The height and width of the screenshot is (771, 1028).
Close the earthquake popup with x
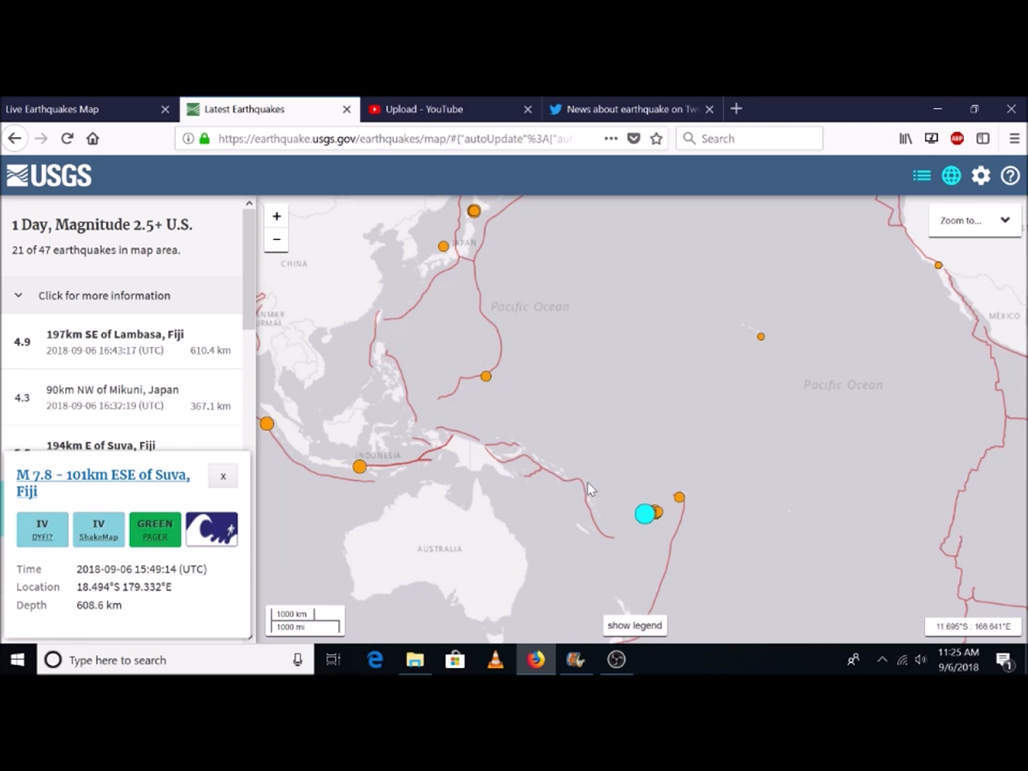[x=223, y=476]
